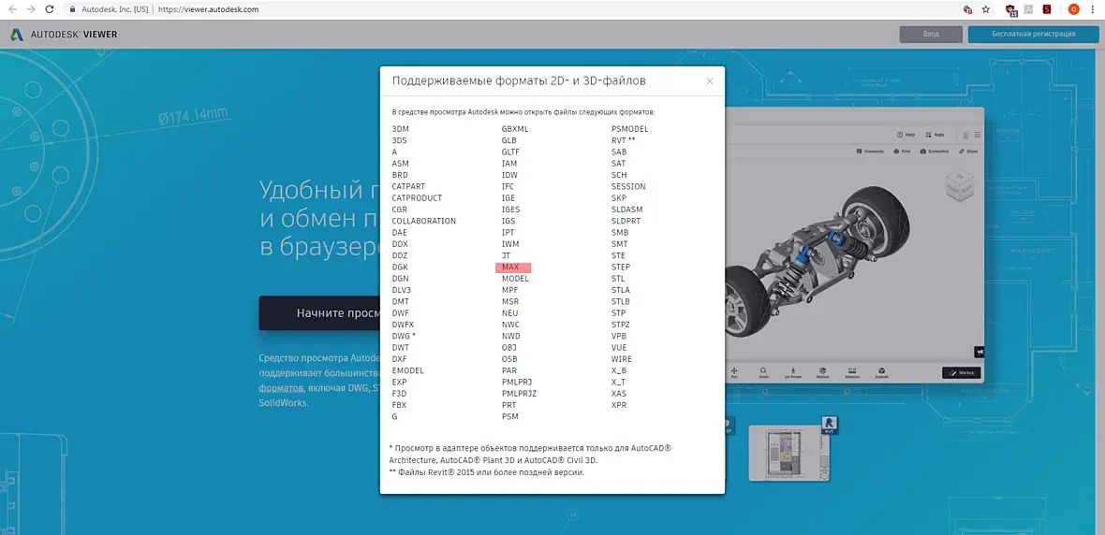Click the RVT ** format entry
This screenshot has height=535, width=1105.
[624, 141]
